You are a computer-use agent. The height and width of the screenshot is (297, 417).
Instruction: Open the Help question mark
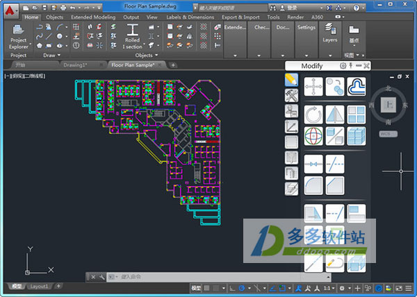click(356, 8)
